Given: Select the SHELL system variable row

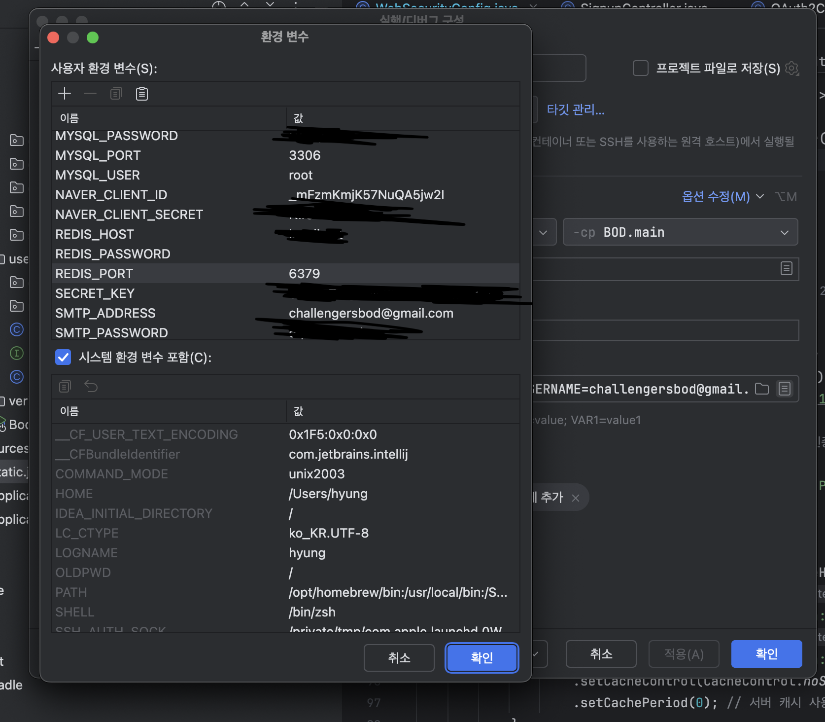Looking at the screenshot, I should [x=286, y=612].
